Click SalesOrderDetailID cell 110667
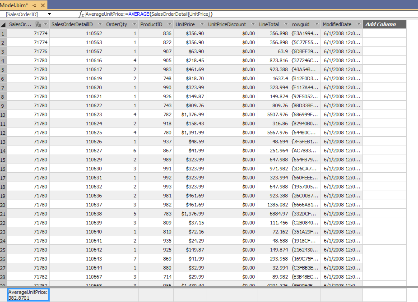 click(77, 277)
